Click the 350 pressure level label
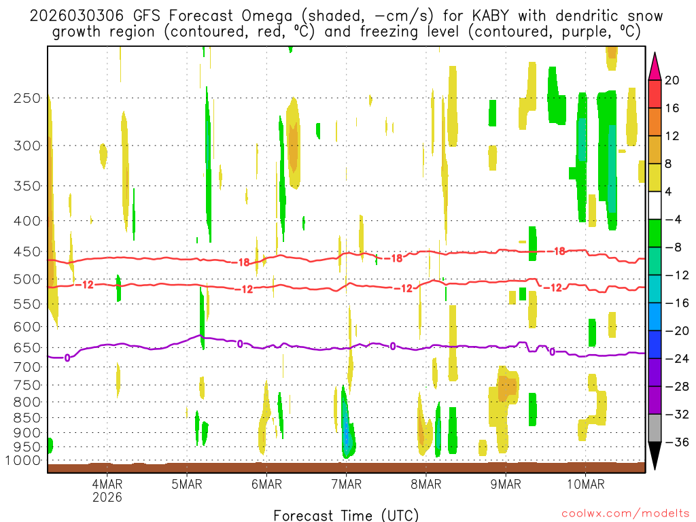The image size is (696, 522). (27, 186)
